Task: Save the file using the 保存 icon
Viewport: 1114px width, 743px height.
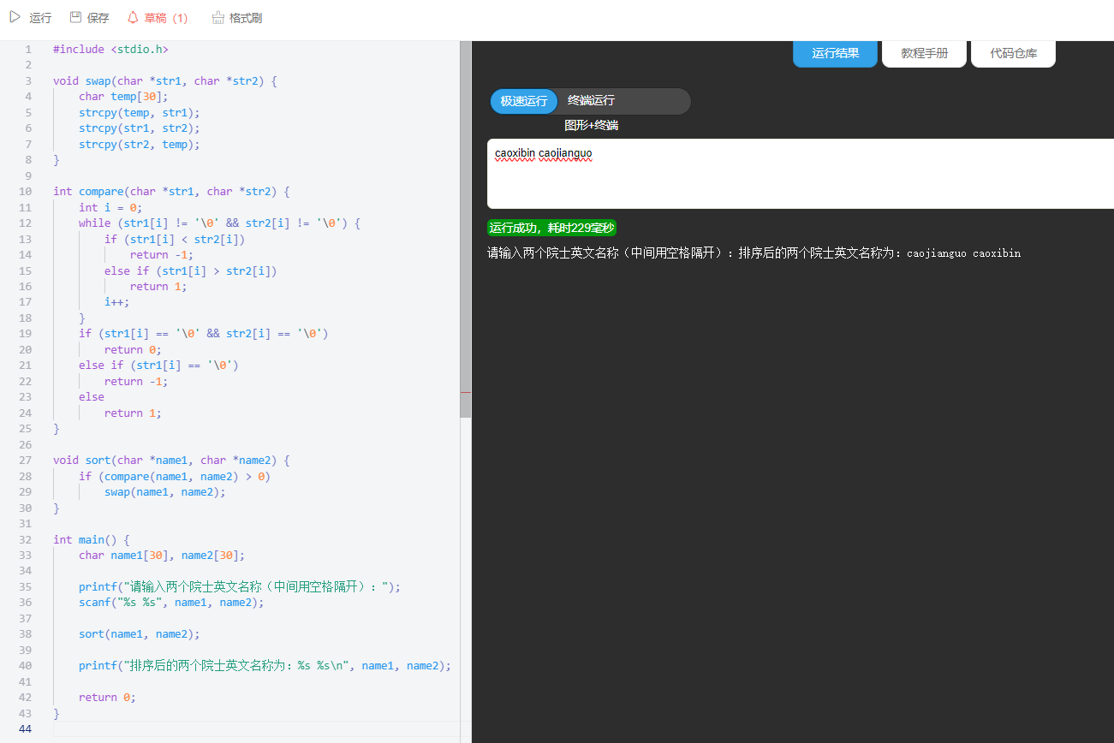Action: click(x=75, y=17)
